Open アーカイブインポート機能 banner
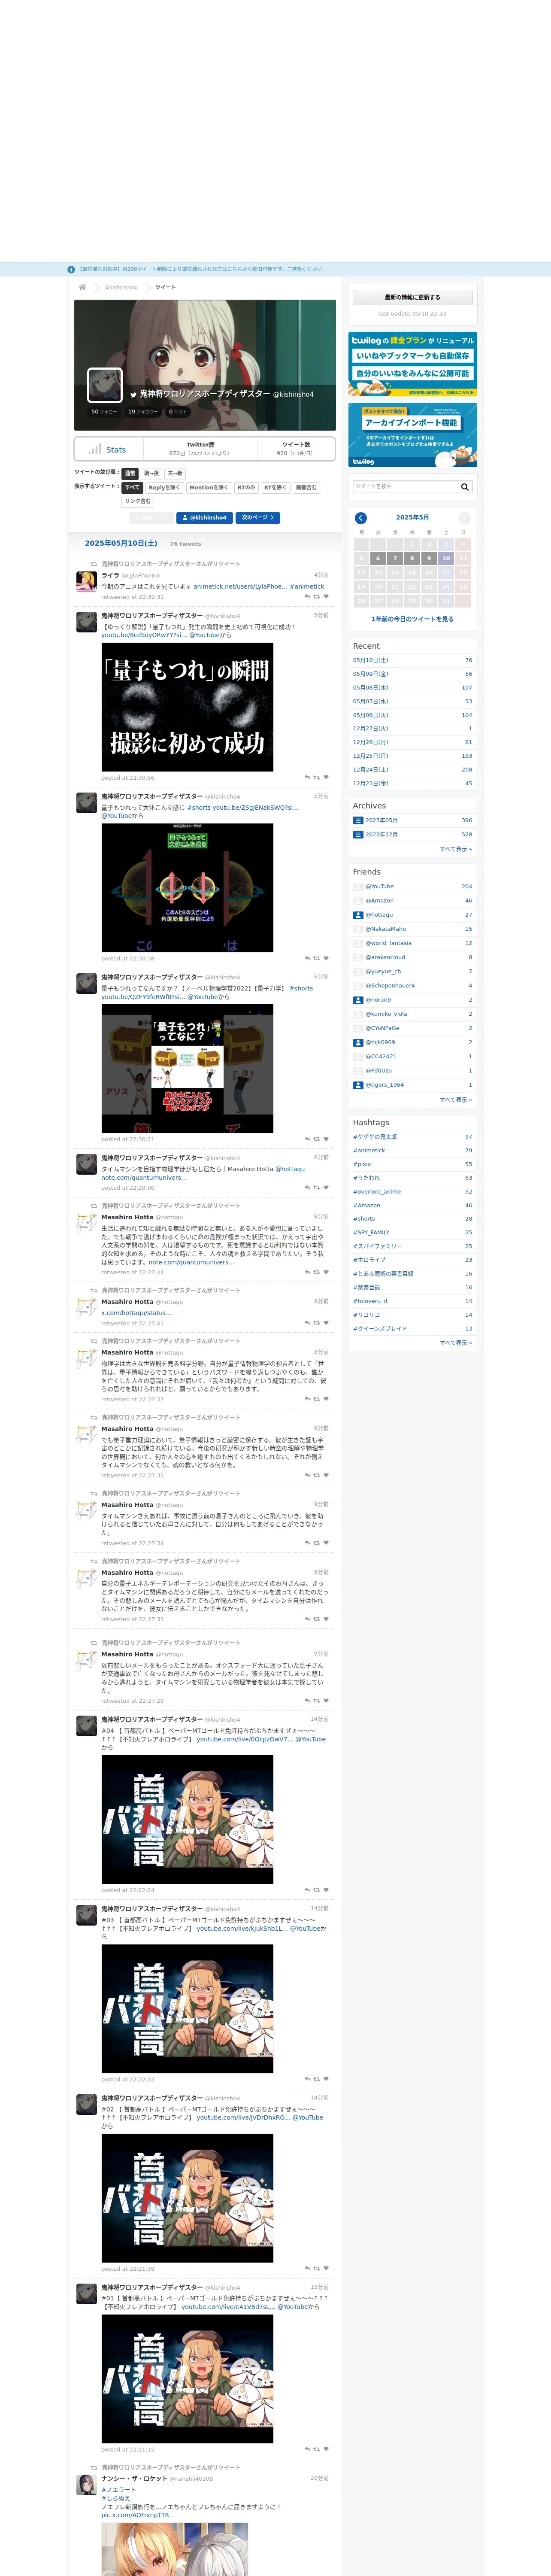 pos(412,435)
